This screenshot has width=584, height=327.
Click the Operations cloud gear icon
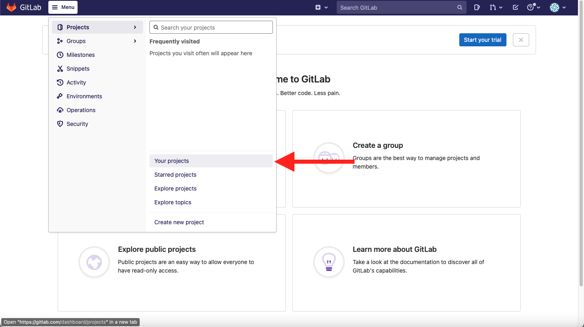click(60, 110)
